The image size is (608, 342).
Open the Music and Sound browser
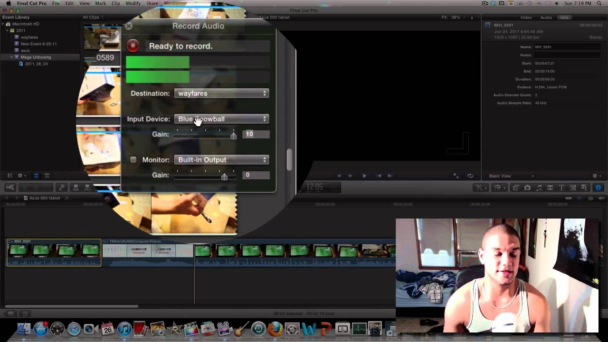click(x=539, y=188)
